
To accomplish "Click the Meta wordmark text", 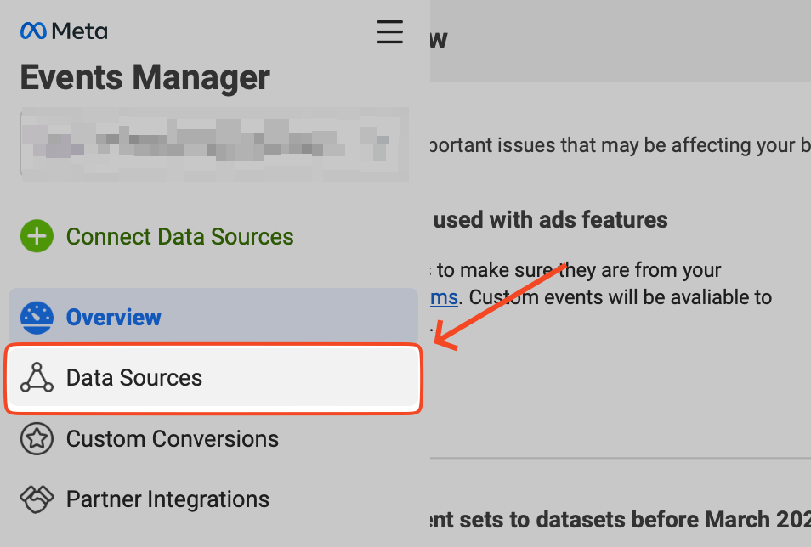I will pyautogui.click(x=80, y=31).
